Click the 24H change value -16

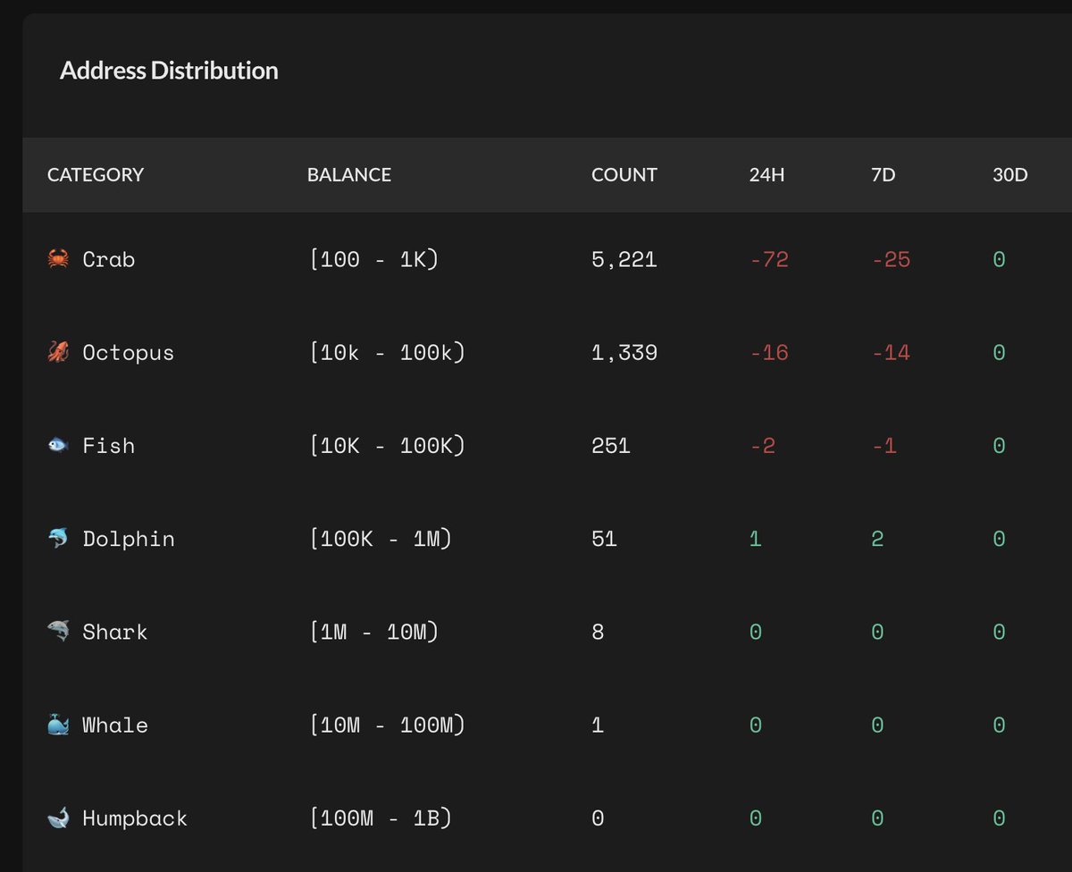769,353
